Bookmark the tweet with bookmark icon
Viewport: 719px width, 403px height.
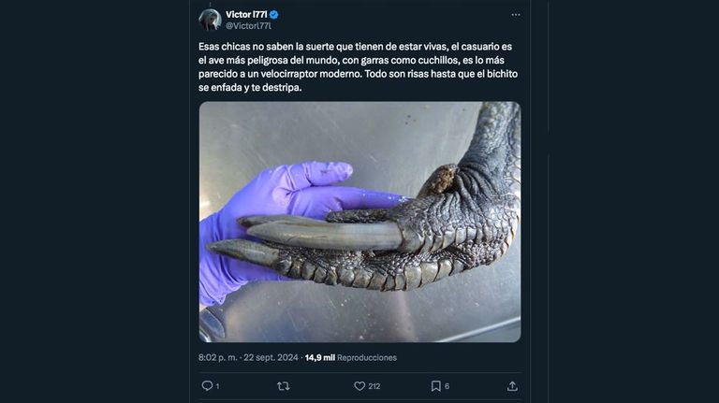435,386
